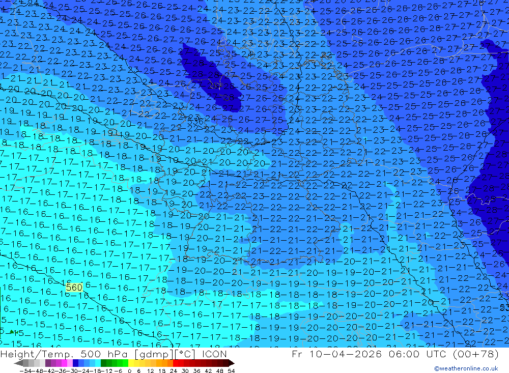Pick the dark purple swatch above the -42 label
Image resolution: width=509 pixels, height=373 pixels.
pyautogui.click(x=48, y=363)
